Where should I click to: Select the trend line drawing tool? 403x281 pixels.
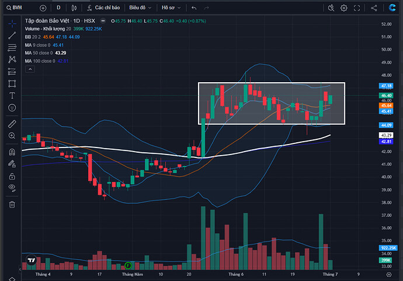[12, 36]
